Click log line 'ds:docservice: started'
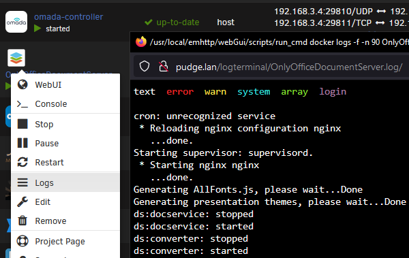The width and height of the screenshot is (409, 258). pyautogui.click(x=194, y=226)
